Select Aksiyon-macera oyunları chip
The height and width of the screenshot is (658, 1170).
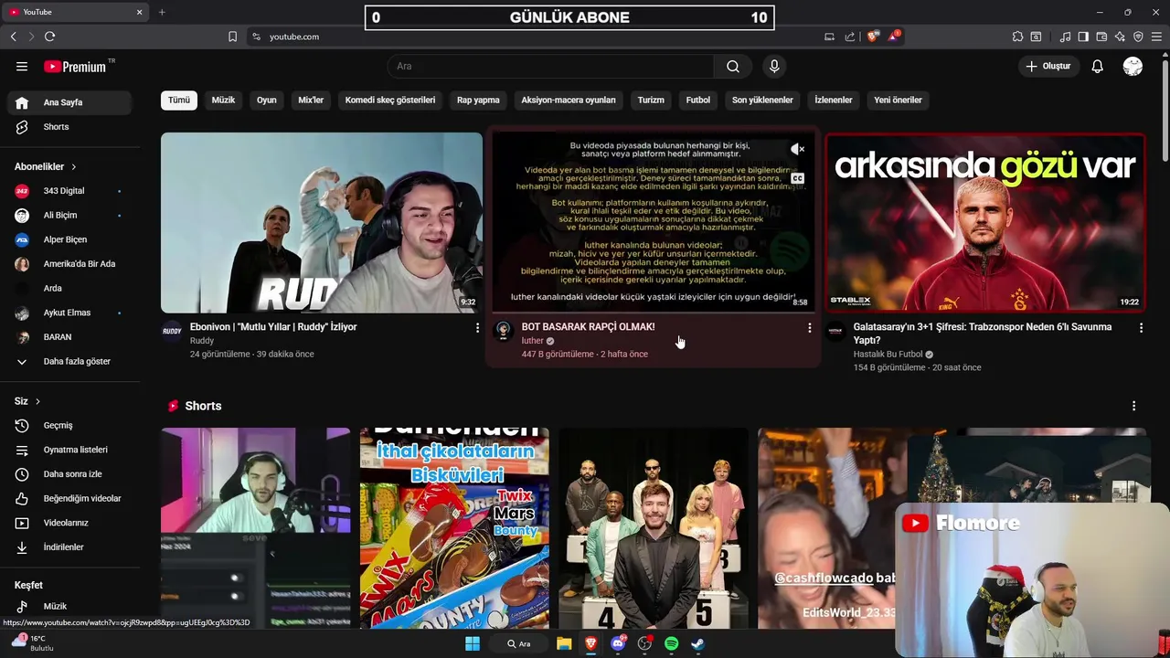click(569, 100)
